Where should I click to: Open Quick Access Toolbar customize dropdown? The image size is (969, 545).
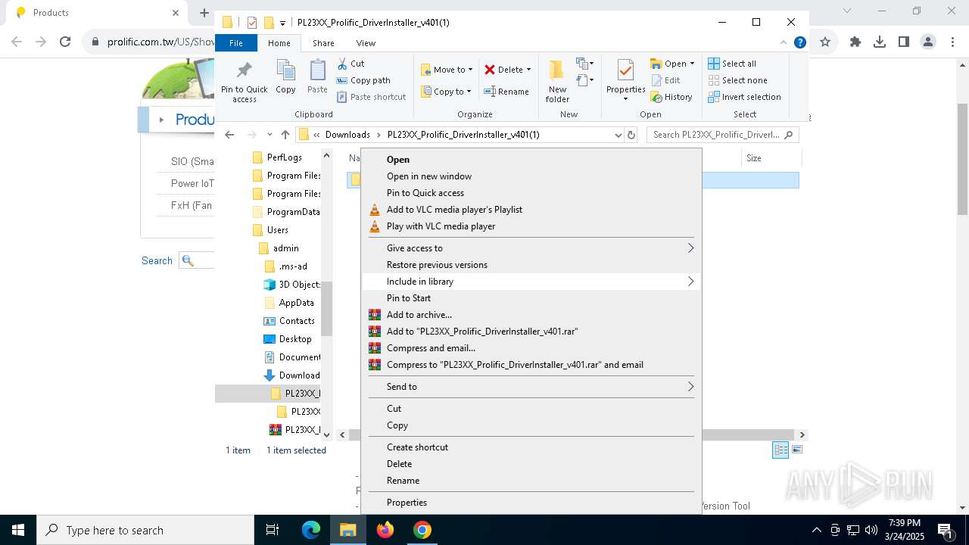(x=282, y=23)
